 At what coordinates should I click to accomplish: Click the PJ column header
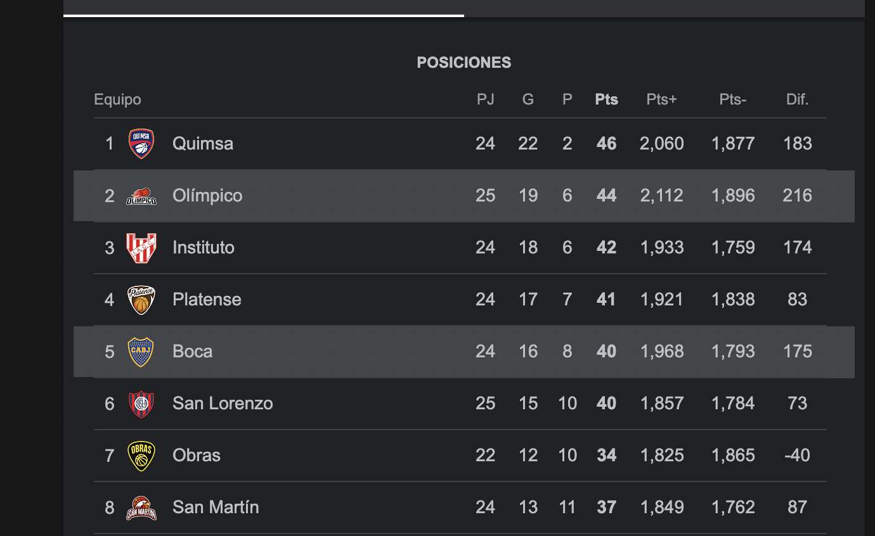(485, 99)
